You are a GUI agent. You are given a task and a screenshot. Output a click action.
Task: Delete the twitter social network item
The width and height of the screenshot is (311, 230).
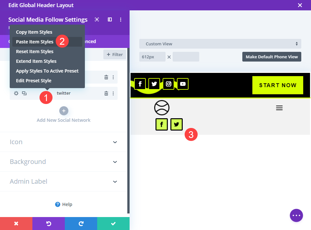[106, 93]
